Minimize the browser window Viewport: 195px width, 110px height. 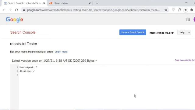(186, 3)
